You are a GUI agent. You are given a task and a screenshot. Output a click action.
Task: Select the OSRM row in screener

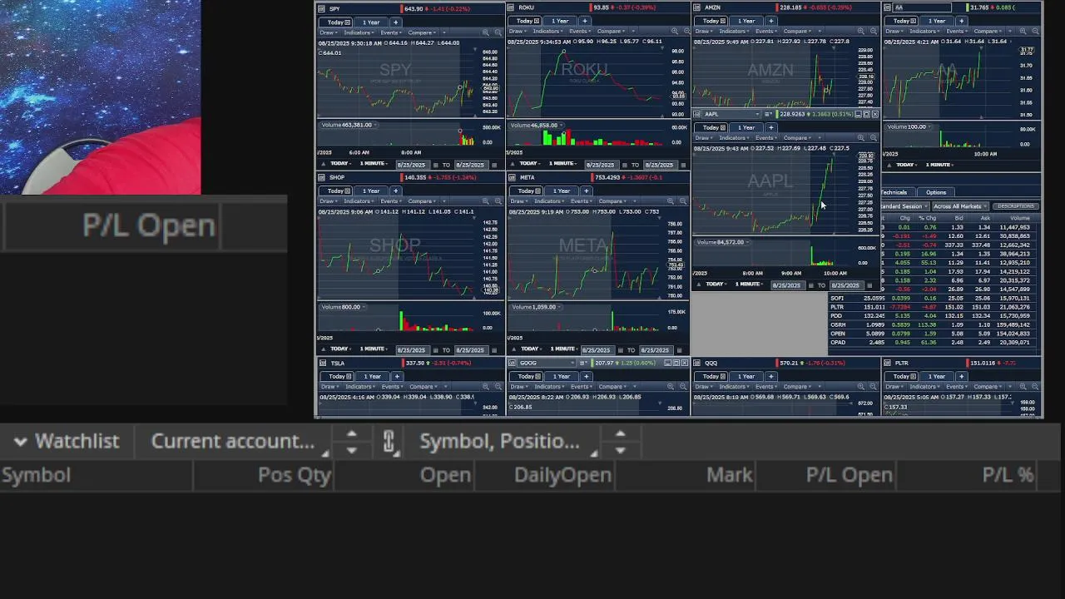pos(934,324)
